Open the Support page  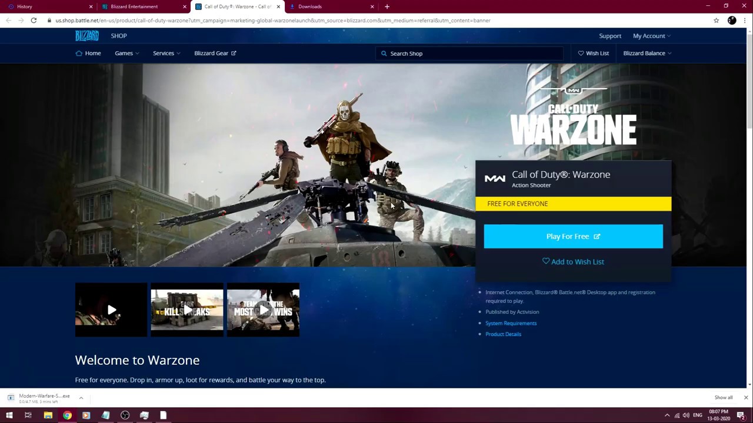(610, 36)
